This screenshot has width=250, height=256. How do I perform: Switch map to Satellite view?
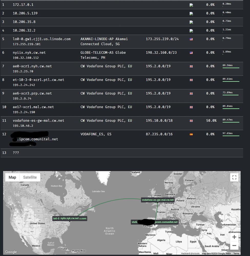point(30,177)
